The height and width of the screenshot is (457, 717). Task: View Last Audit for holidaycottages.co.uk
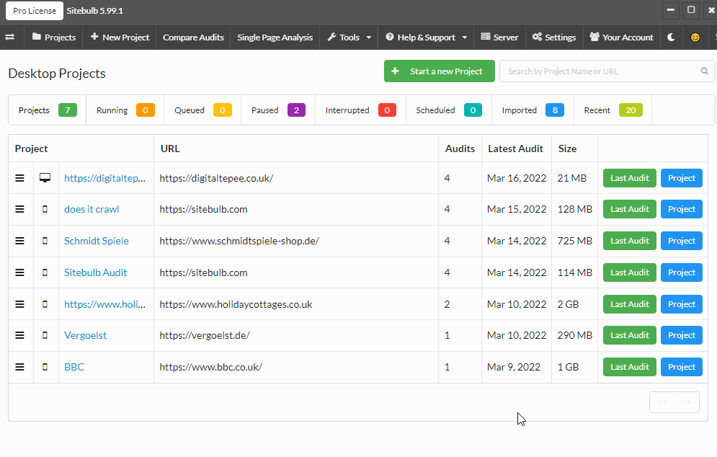pyautogui.click(x=630, y=304)
